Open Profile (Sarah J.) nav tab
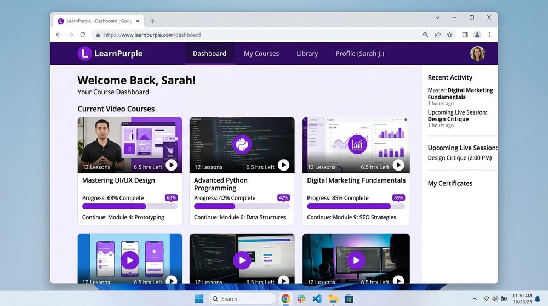This screenshot has height=306, width=548. coord(359,54)
